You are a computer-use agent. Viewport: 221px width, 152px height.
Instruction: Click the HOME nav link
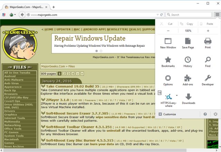[x=49, y=29]
